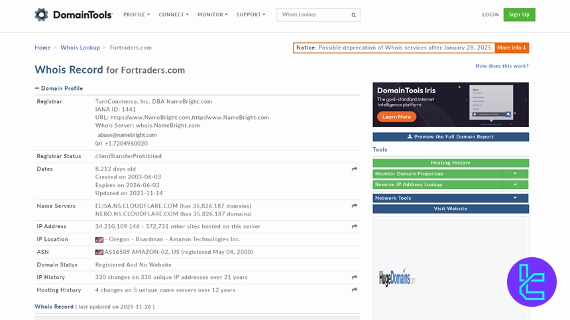
Task: Click AS16509 AMAZON-02 ASN text
Action: coord(178,252)
